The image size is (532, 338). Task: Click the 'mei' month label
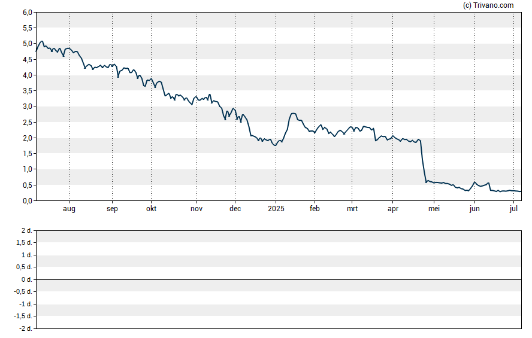pos(434,209)
